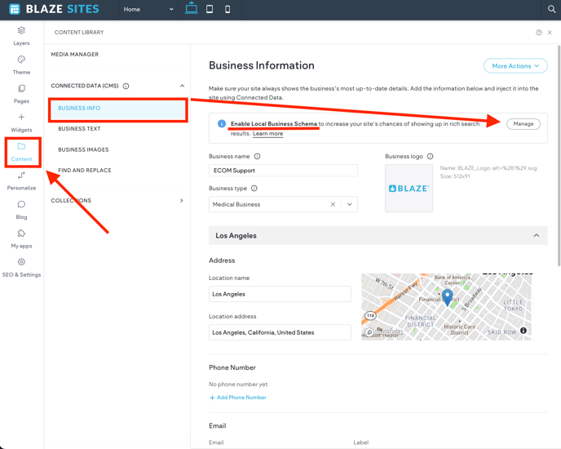Screen dimensions: 561x449
Task: Click the Business name input field
Action: (283, 171)
